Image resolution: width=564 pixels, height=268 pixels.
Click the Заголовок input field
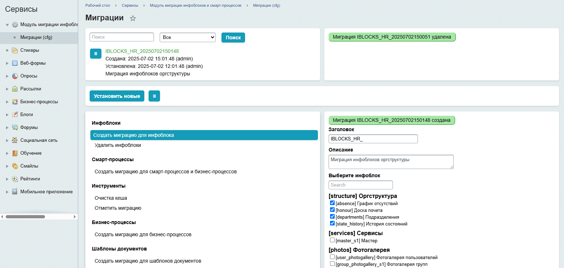pyautogui.click(x=373, y=139)
